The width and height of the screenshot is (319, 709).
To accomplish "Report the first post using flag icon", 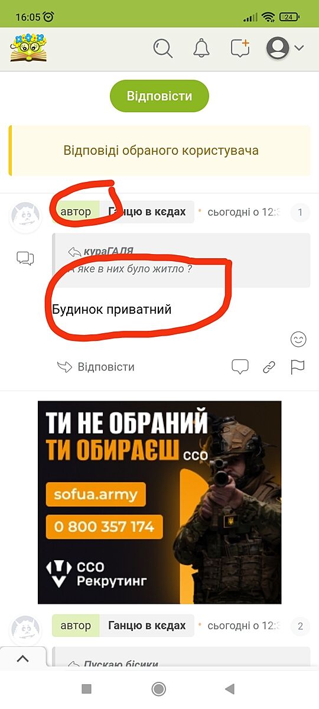I will click(x=298, y=367).
